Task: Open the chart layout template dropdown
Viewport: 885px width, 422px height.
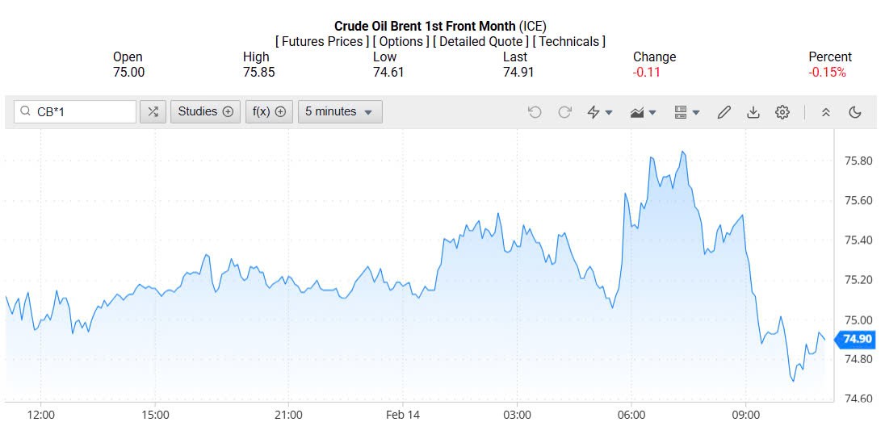Action: click(686, 112)
